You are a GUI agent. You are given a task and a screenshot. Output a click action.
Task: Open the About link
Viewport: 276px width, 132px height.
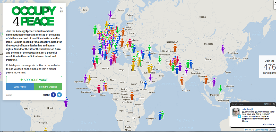point(9,95)
